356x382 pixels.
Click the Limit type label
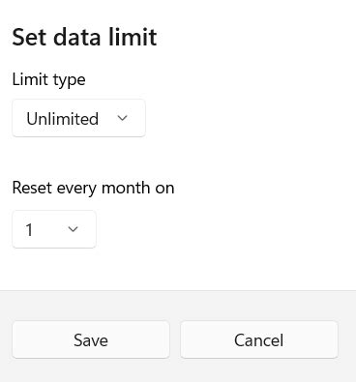tap(48, 79)
